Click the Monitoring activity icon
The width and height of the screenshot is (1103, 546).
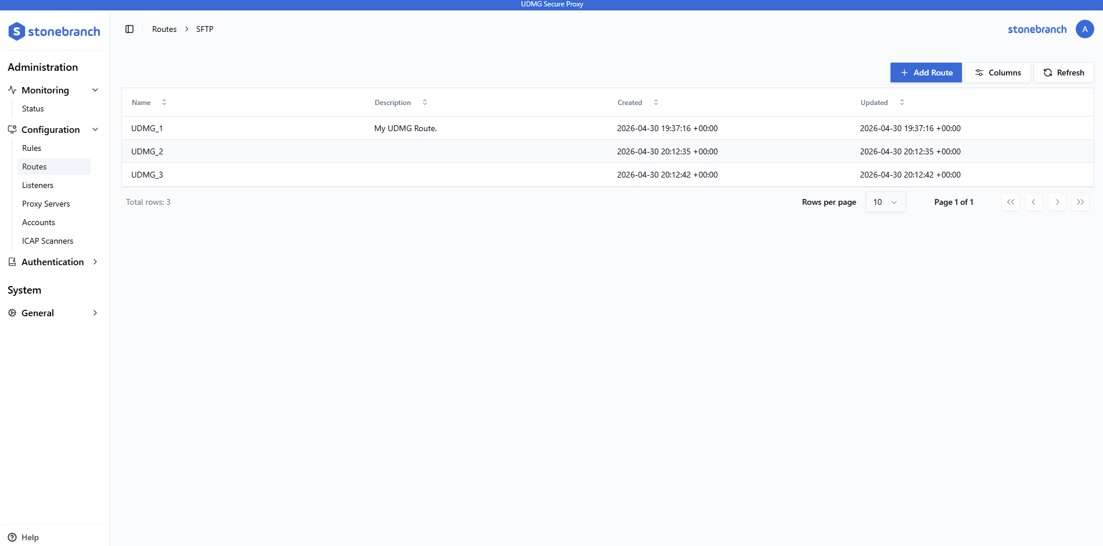pos(12,90)
